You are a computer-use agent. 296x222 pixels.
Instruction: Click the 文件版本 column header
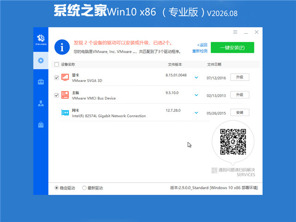pos(175,64)
